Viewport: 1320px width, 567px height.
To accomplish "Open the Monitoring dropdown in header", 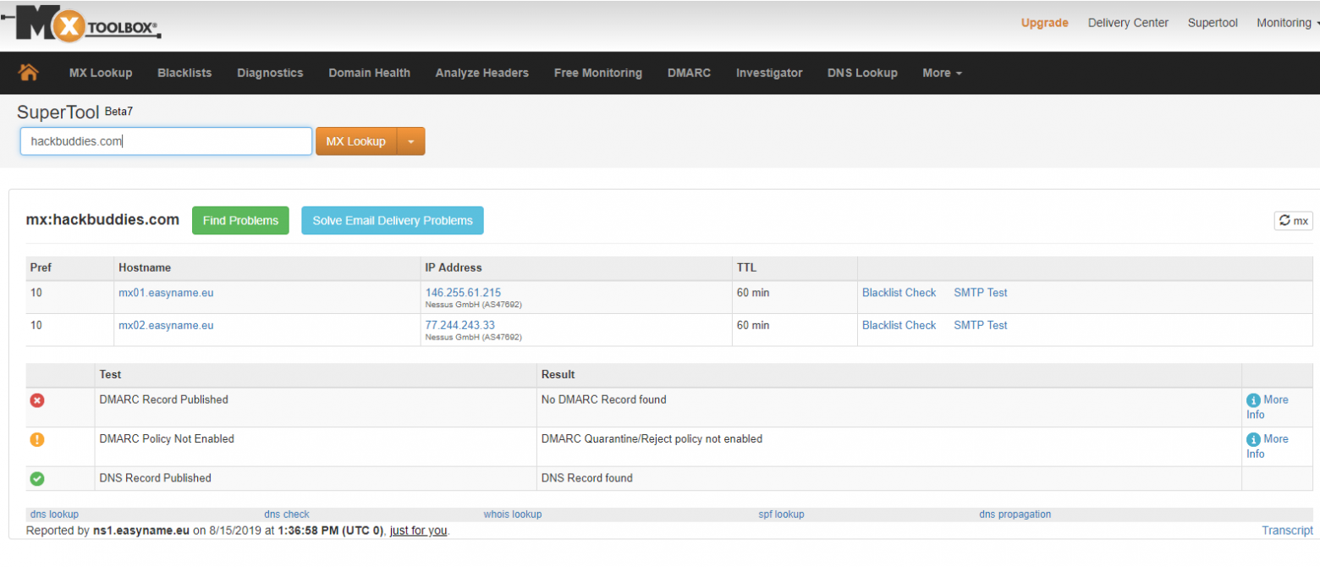I will 1287,23.
